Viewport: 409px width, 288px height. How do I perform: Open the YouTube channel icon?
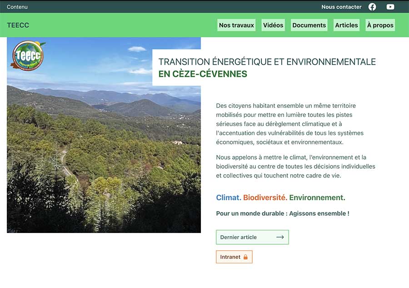coord(390,7)
